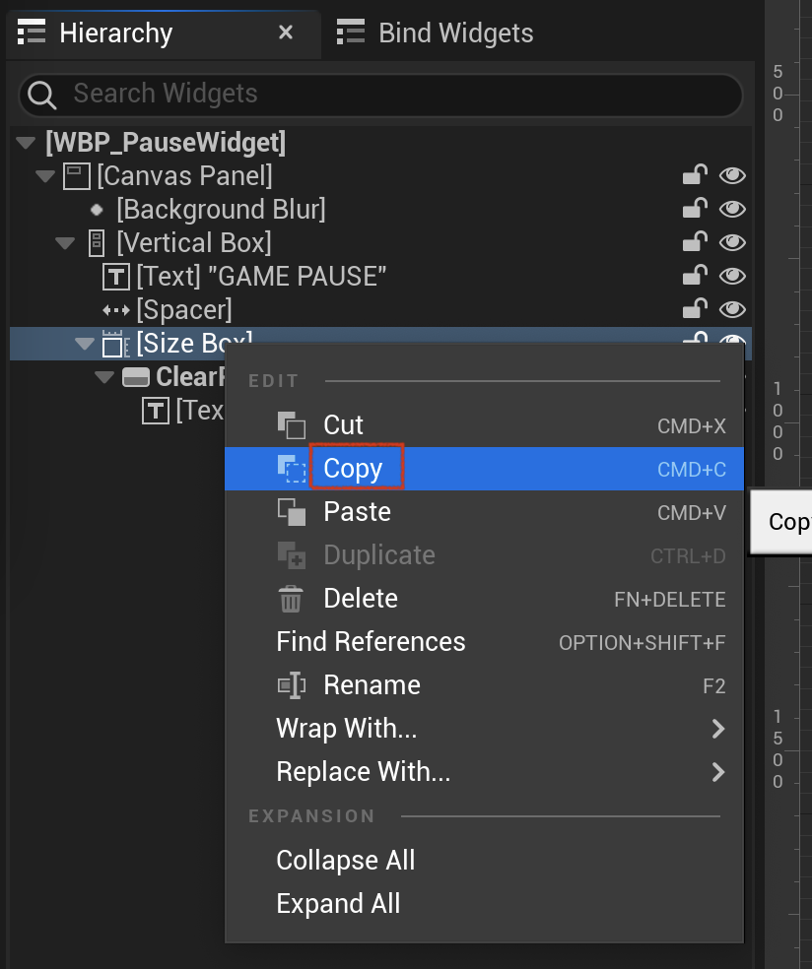The width and height of the screenshot is (812, 969).
Task: Click the Cut scissors icon in context menu
Action: click(292, 425)
